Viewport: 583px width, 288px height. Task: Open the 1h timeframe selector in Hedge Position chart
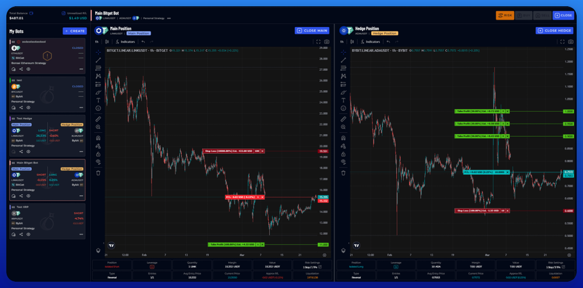(342, 42)
